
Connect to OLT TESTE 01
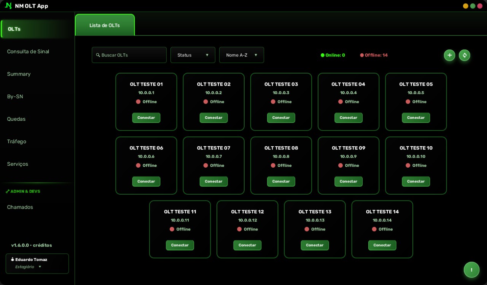click(146, 118)
